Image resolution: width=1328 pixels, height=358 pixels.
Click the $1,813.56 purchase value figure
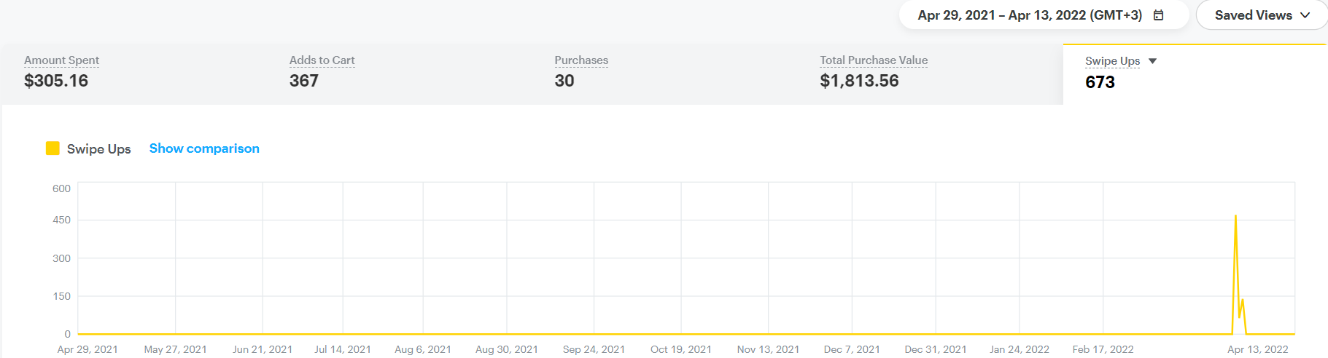coord(858,81)
